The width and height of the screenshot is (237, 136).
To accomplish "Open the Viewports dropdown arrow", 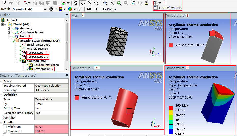I will click(x=160, y=3).
